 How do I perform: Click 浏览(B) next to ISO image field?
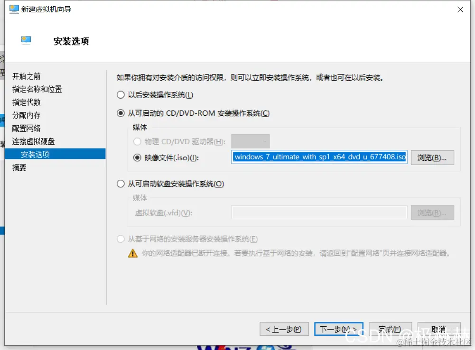click(x=432, y=157)
